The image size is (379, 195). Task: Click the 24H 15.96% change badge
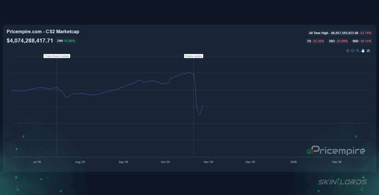coord(66,41)
